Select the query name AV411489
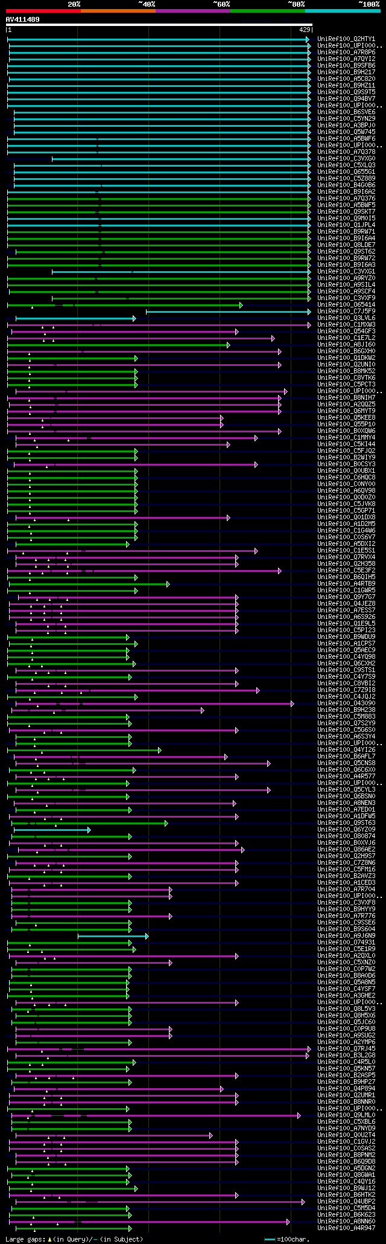This screenshot has height=1244, width=386. point(23,19)
